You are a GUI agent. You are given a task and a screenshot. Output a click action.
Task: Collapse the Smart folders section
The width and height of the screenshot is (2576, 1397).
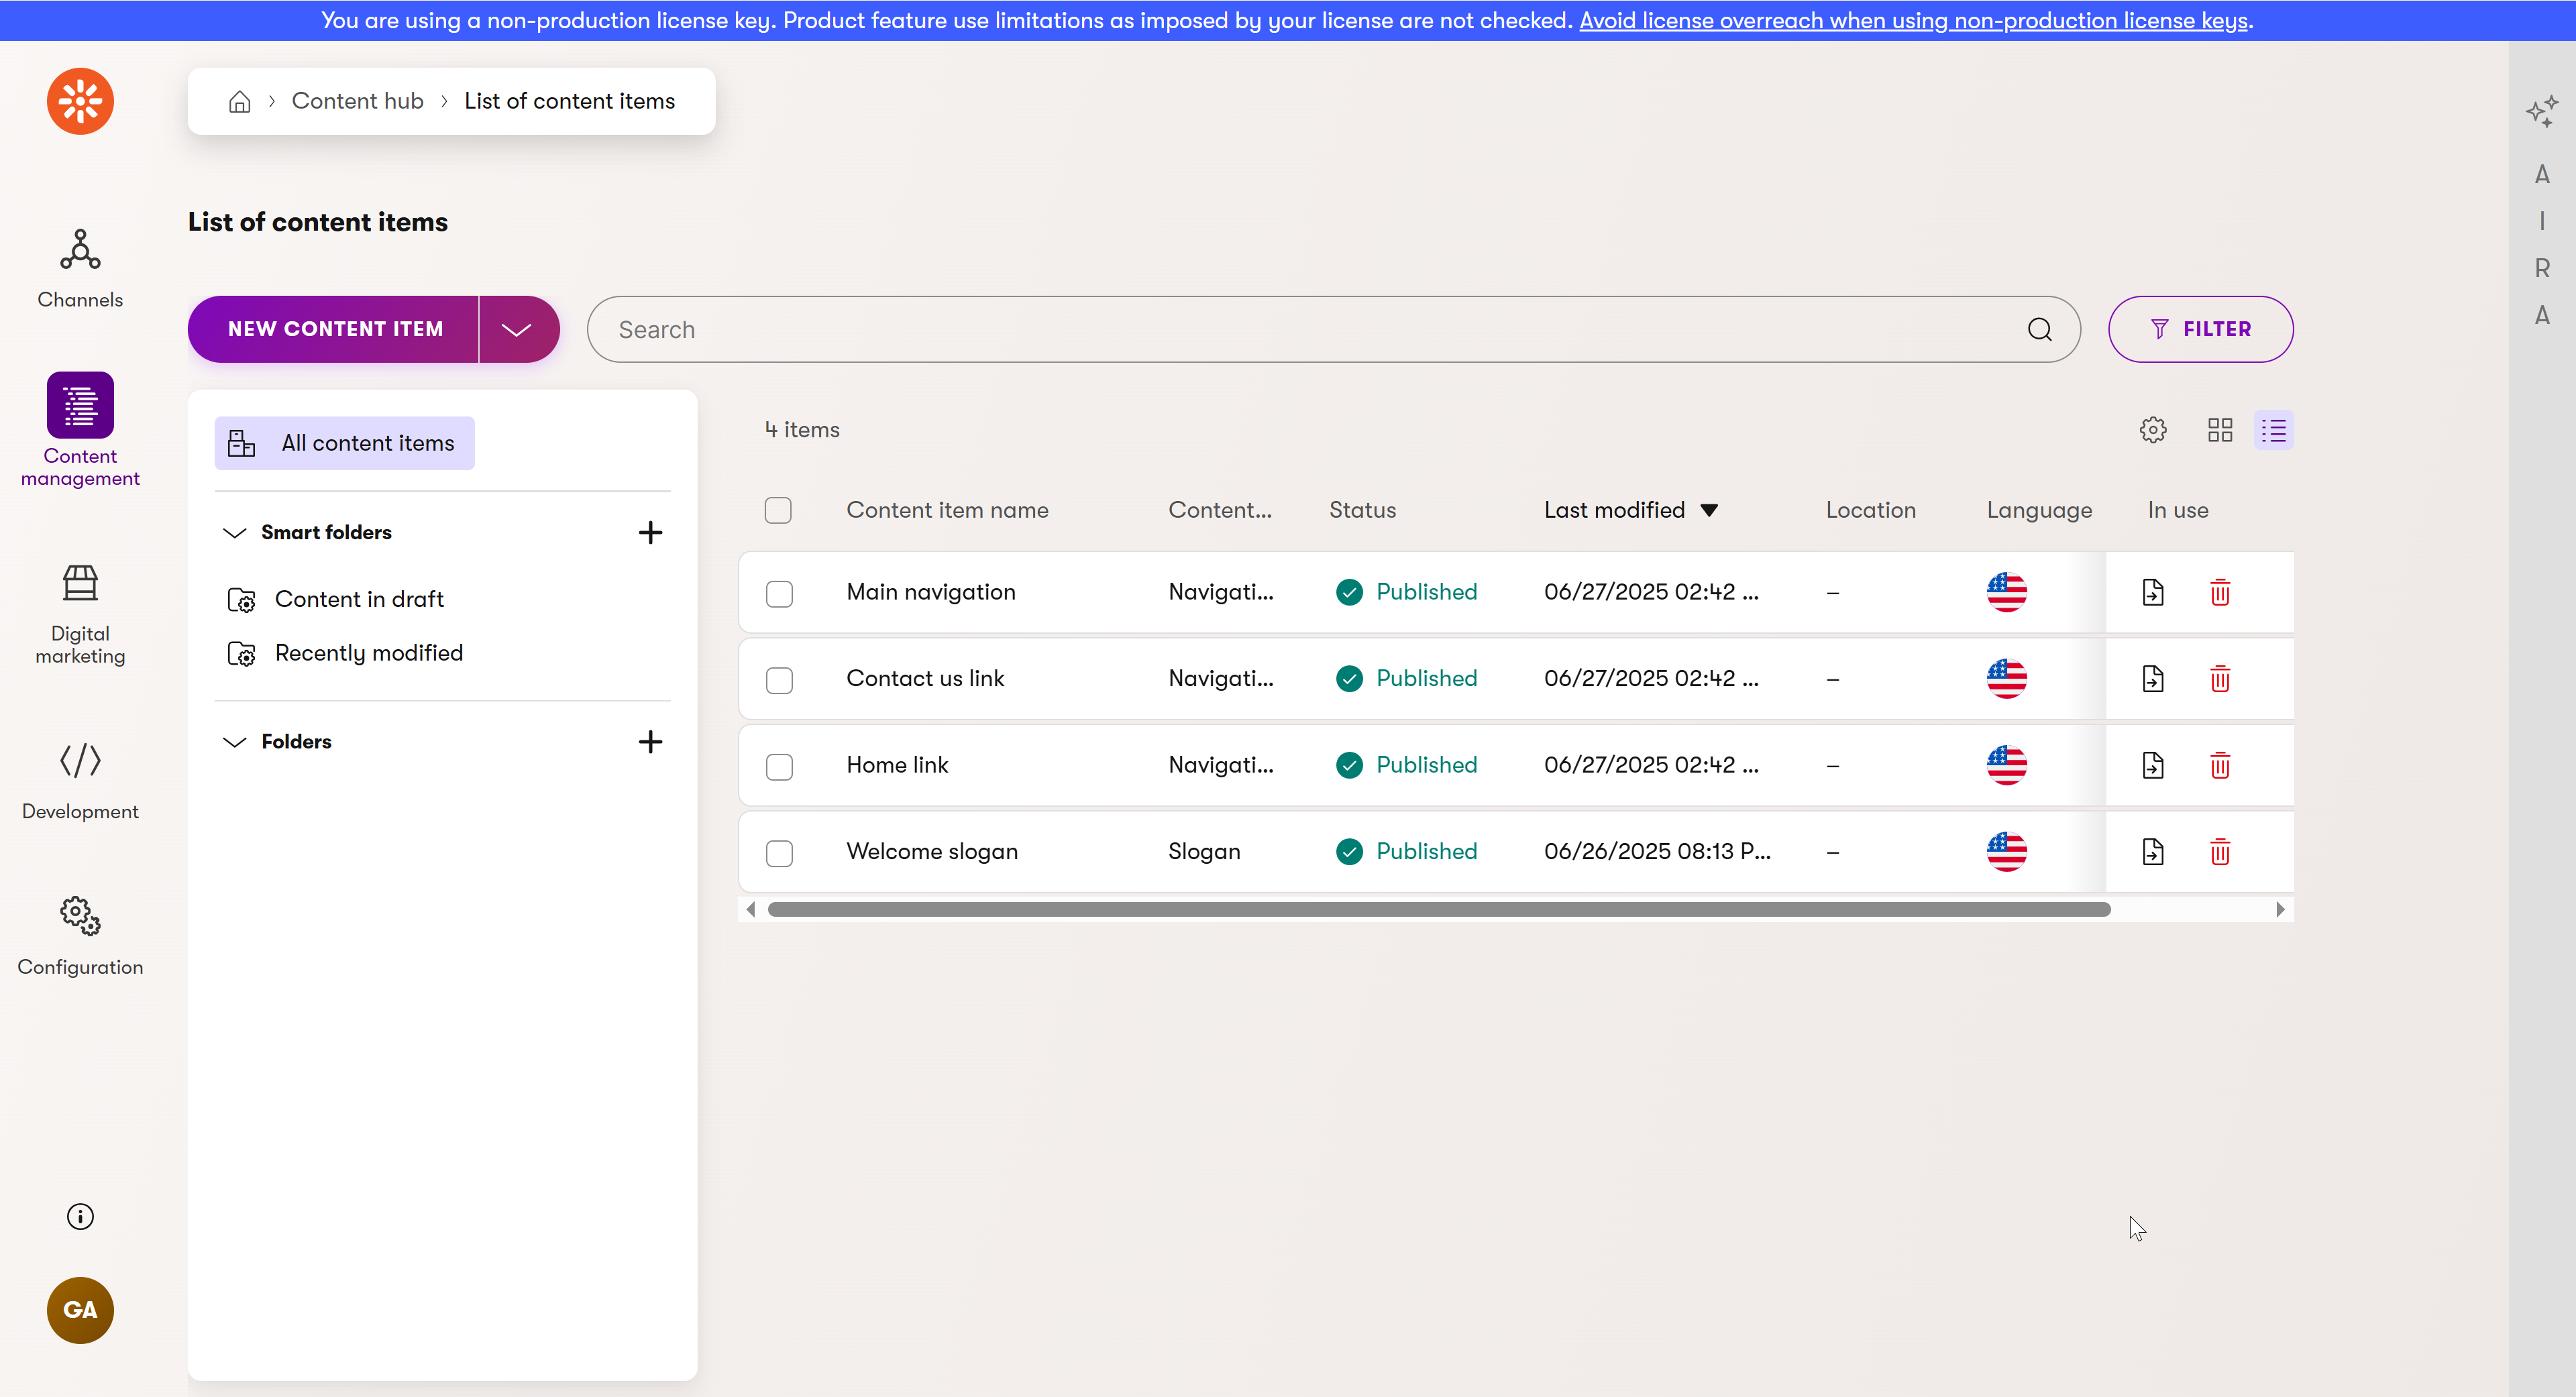tap(234, 532)
